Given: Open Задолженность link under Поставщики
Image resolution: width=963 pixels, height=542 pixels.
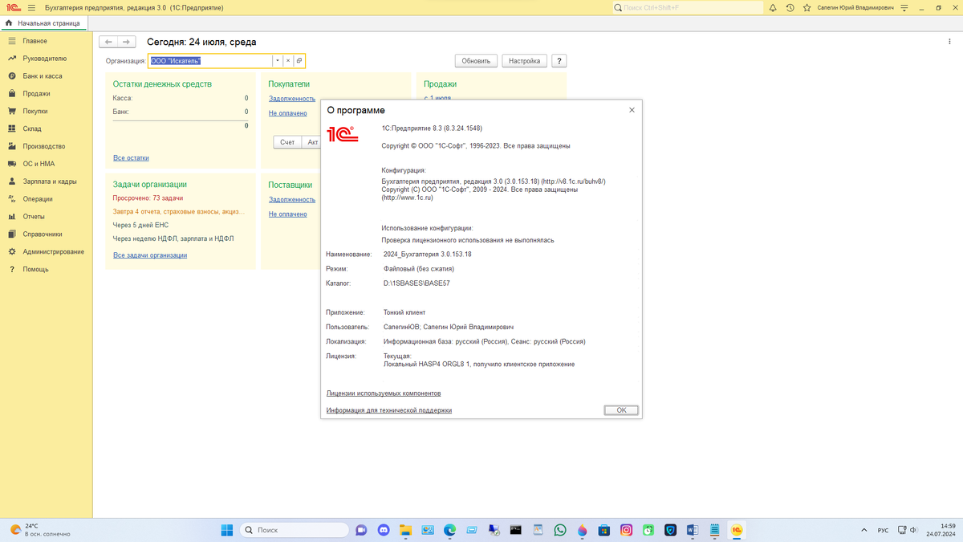Looking at the screenshot, I should click(x=292, y=199).
